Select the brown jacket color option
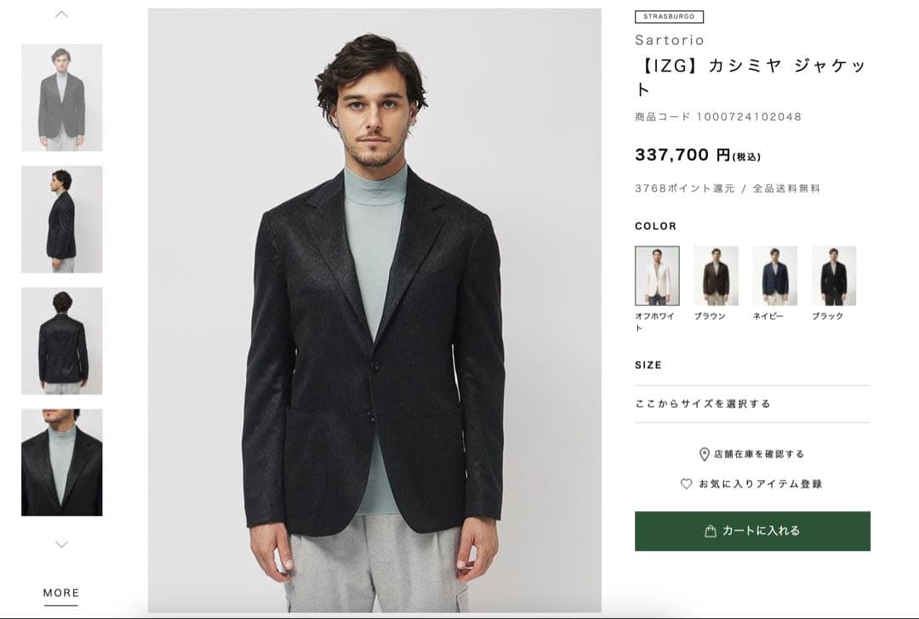This screenshot has height=619, width=919. (x=716, y=275)
